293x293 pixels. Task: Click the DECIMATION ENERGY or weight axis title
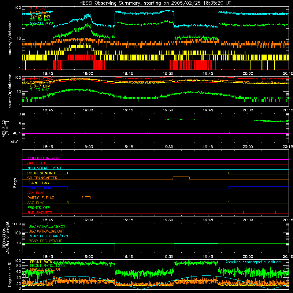click(5, 238)
